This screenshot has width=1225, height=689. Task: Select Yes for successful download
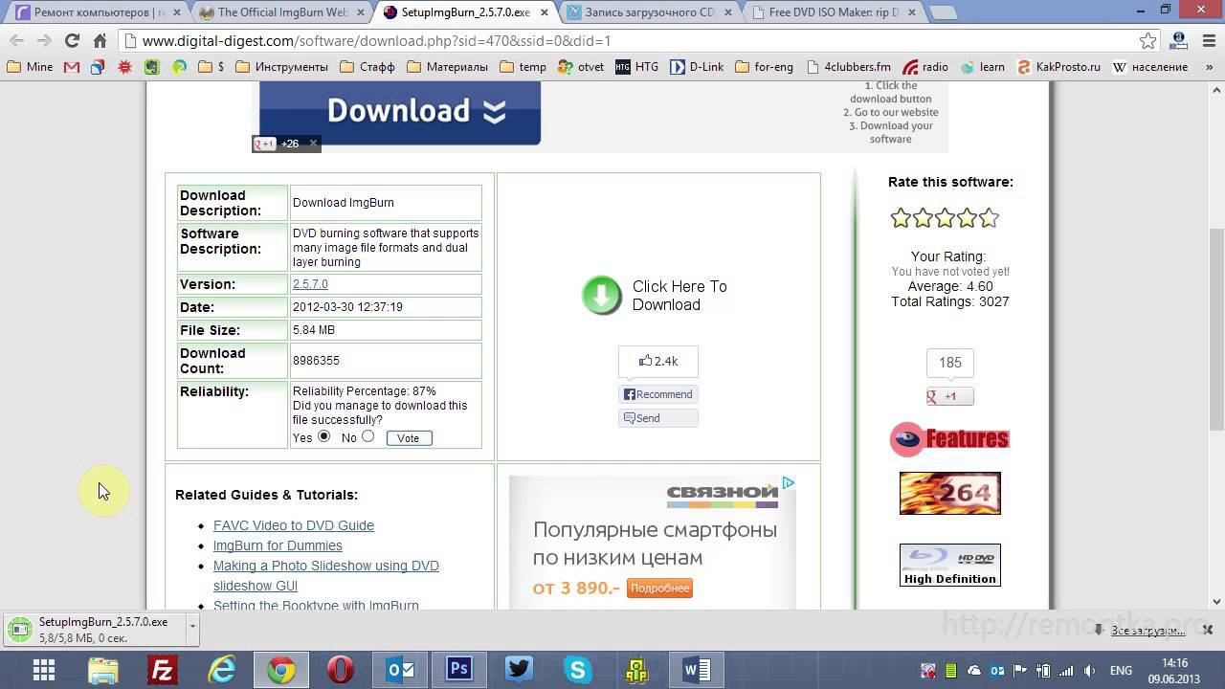click(324, 436)
